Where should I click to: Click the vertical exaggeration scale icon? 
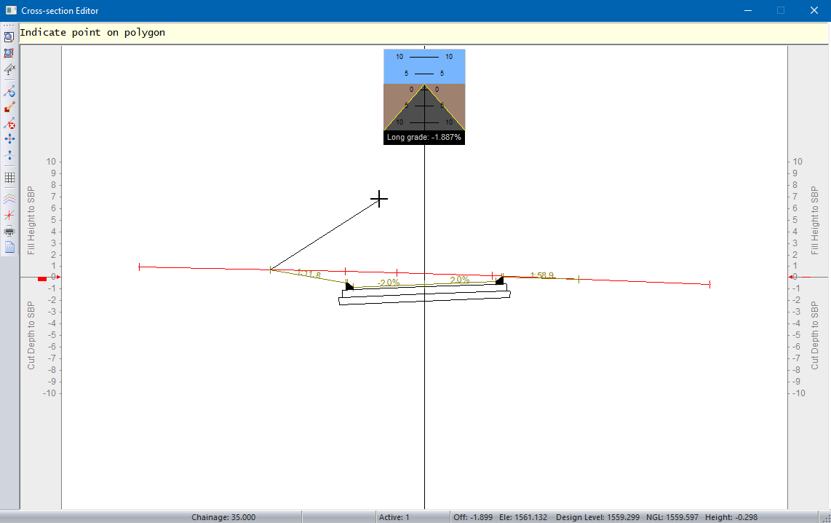pos(9,69)
